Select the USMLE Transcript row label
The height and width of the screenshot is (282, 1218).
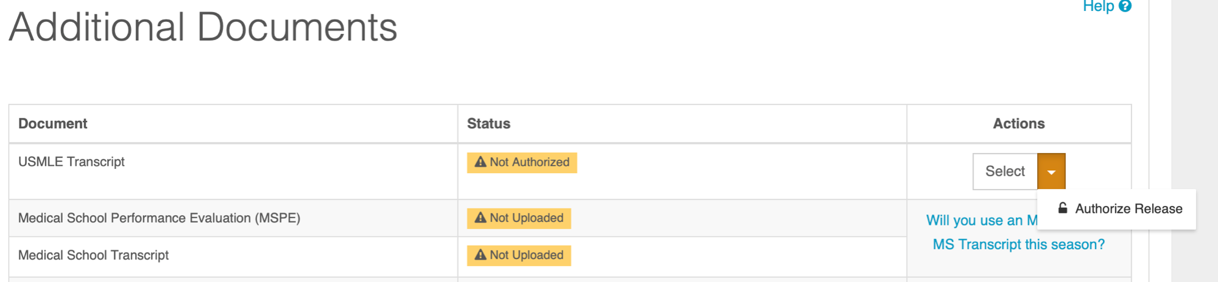point(71,162)
